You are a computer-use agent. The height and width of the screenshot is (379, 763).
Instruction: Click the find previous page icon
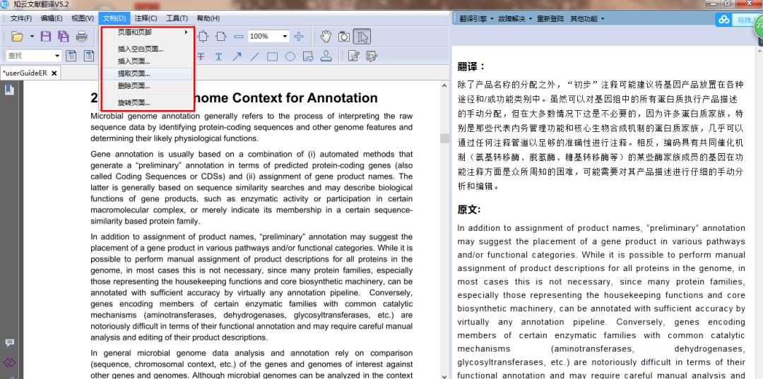coord(71,56)
